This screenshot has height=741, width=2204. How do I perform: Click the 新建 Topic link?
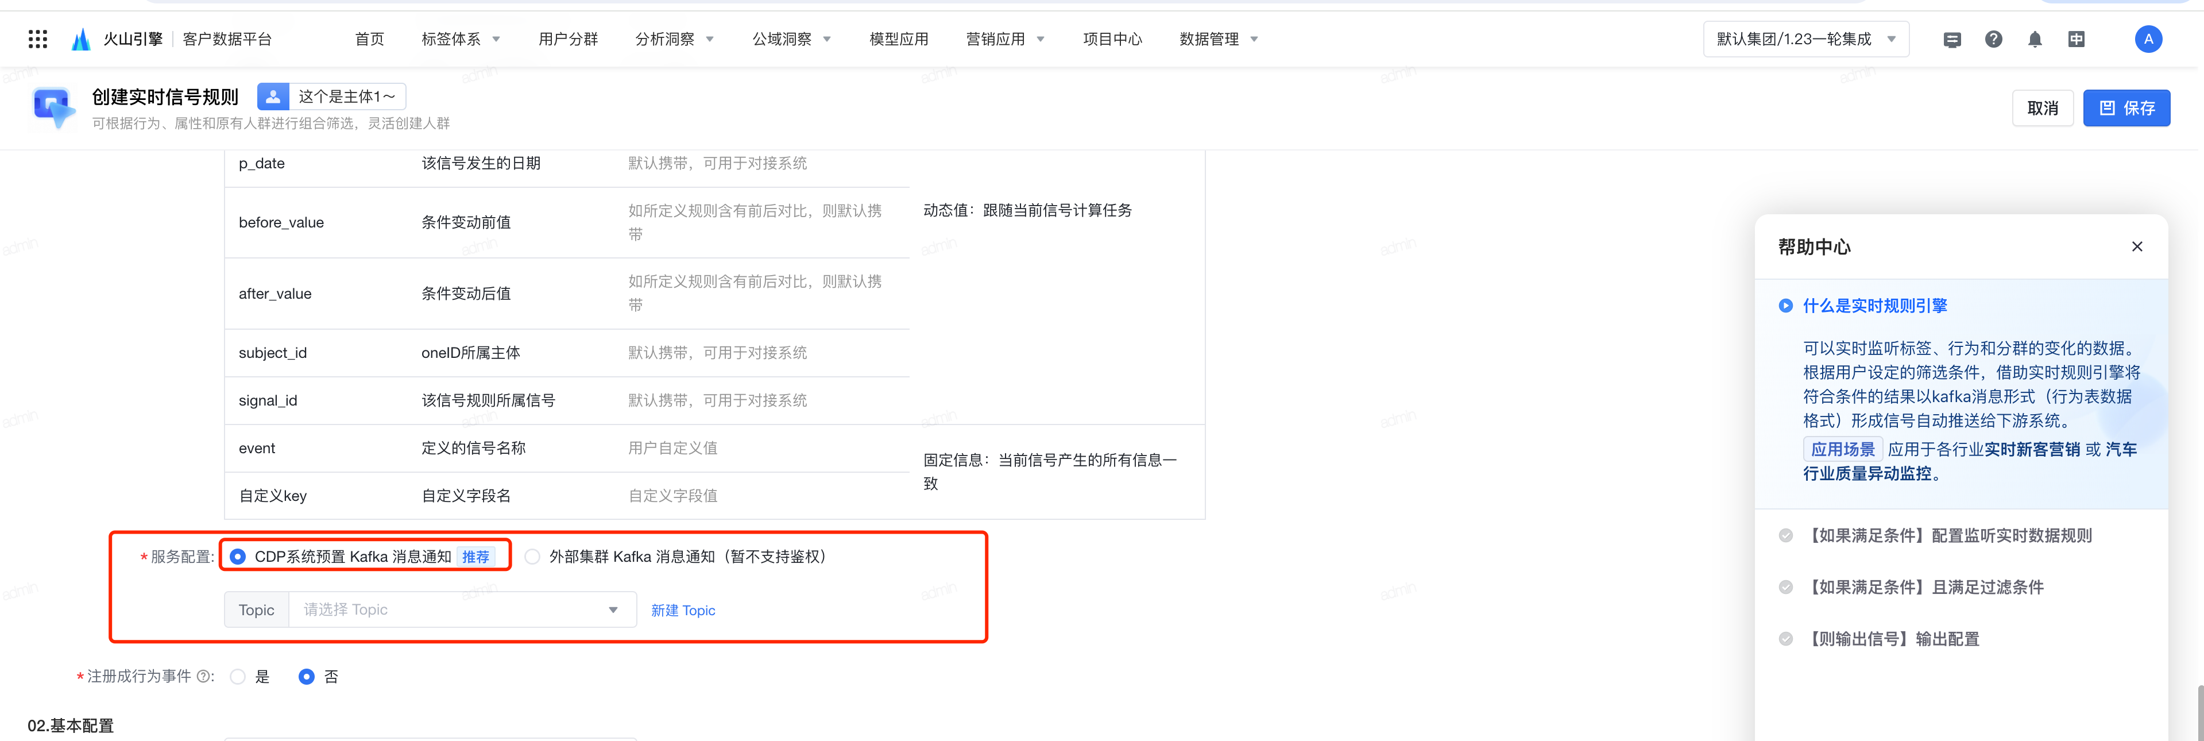685,609
